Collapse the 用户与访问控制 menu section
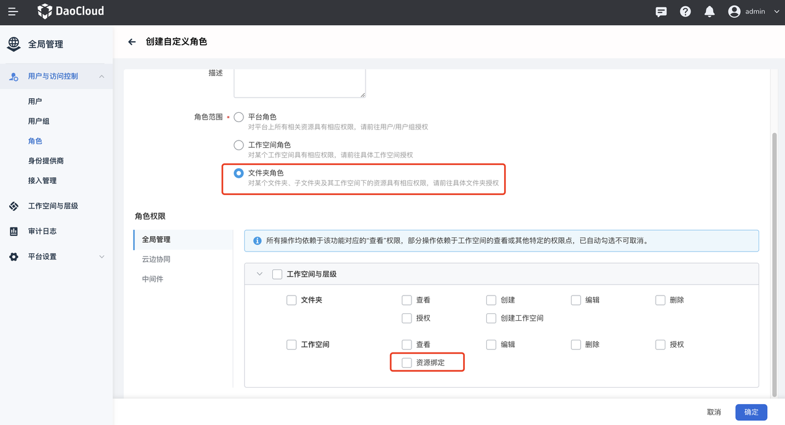The height and width of the screenshot is (425, 785). [x=102, y=76]
